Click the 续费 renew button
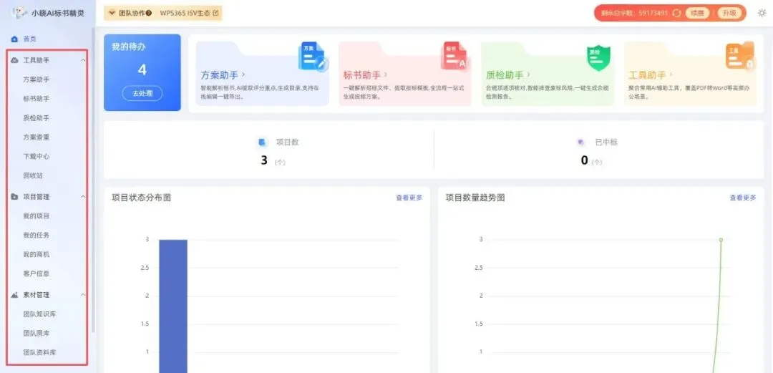The height and width of the screenshot is (373, 773). (x=697, y=13)
